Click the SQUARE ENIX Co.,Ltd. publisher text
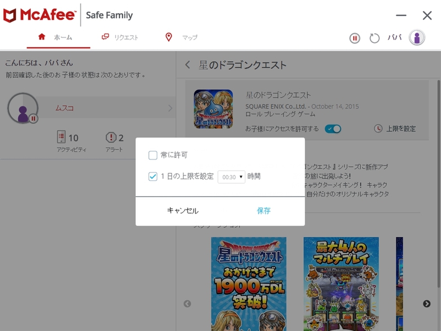The height and width of the screenshot is (331, 441). 276,106
